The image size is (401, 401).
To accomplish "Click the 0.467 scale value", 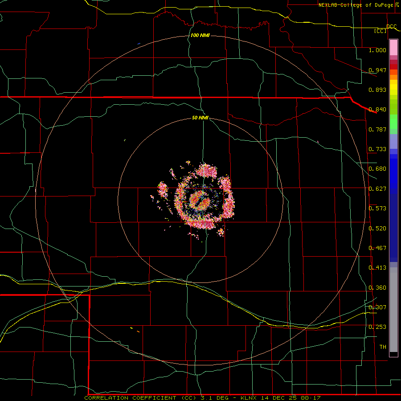I will click(377, 248).
